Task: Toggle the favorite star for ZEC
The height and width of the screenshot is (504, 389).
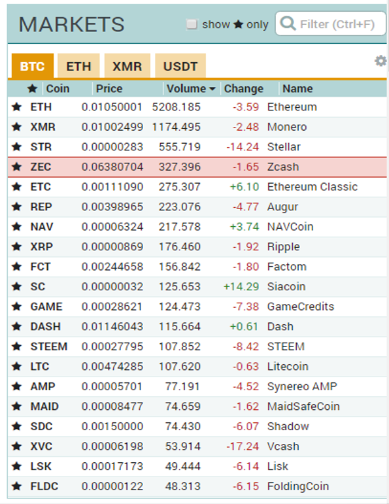Action: pos(17,167)
